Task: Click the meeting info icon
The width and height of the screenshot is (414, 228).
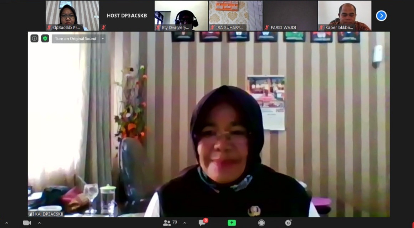Action: point(34,38)
